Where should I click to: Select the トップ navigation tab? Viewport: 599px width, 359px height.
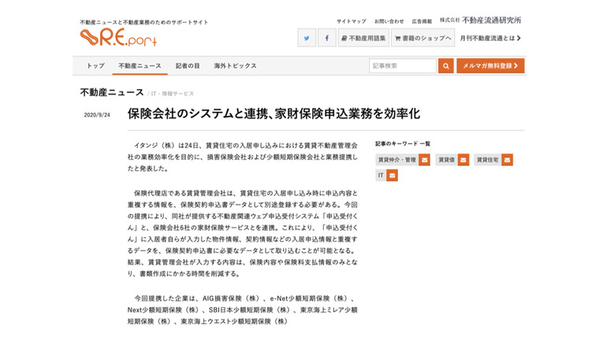95,66
